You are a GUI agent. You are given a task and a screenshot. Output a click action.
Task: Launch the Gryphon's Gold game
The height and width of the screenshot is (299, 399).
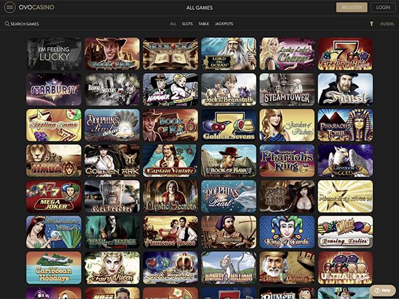pos(345,161)
